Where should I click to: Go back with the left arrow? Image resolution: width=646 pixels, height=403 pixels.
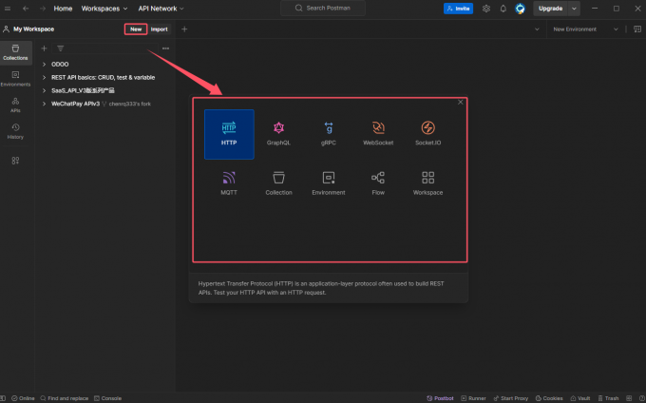point(26,9)
